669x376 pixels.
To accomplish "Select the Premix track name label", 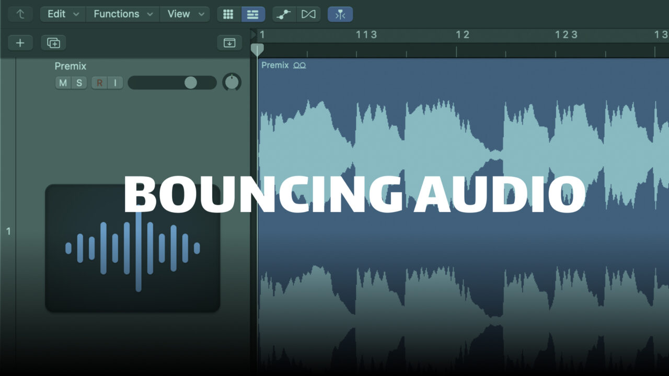I will pyautogui.click(x=71, y=66).
